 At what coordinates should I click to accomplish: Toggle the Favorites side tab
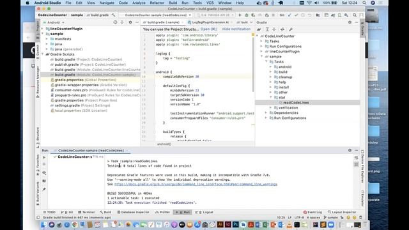coord(38,165)
